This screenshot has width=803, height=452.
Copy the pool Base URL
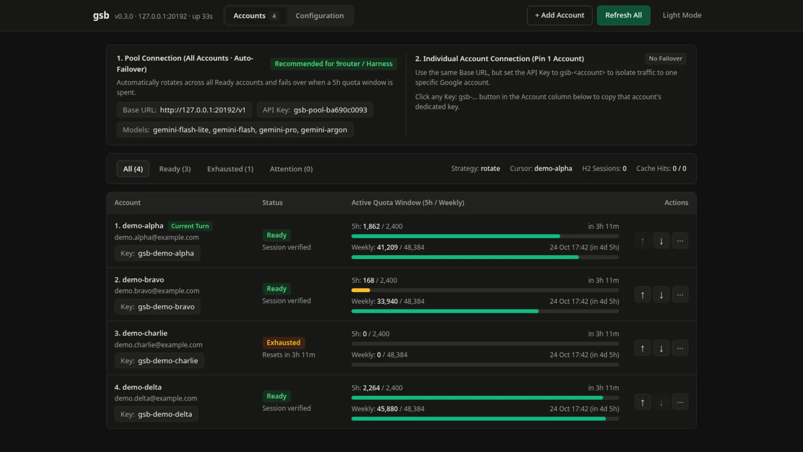coord(184,109)
